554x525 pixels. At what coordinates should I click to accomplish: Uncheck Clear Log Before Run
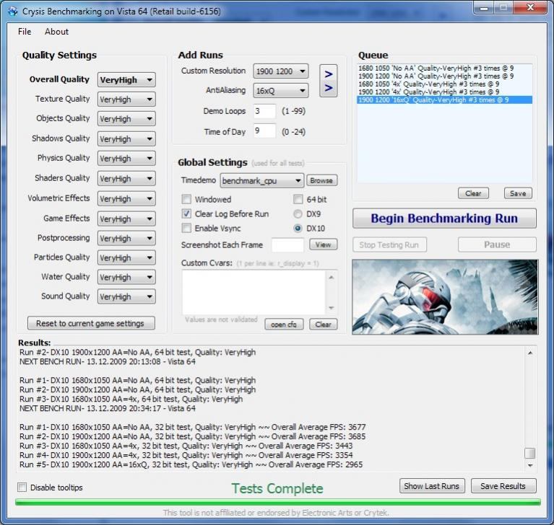(186, 213)
